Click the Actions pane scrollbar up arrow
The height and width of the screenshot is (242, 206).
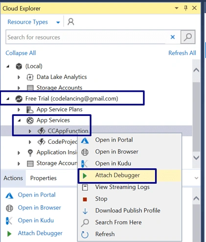tap(196, 198)
